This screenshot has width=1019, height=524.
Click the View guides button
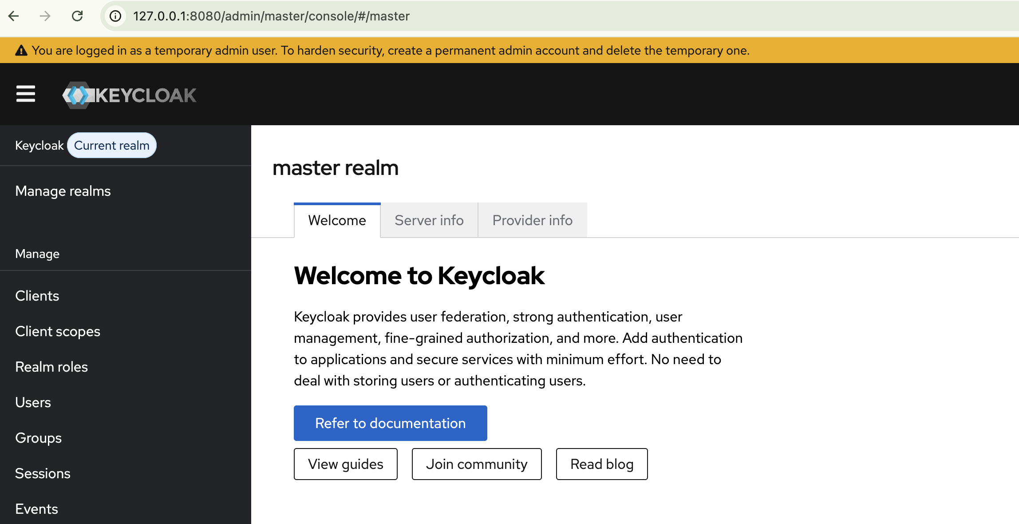[x=345, y=464]
